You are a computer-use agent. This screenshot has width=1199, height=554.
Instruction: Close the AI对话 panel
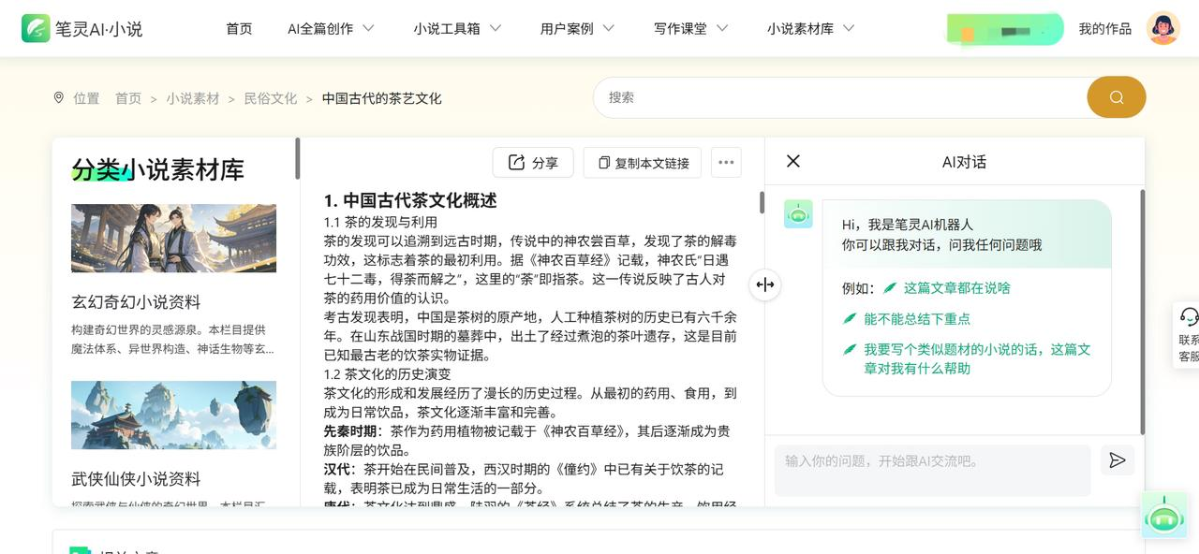pyautogui.click(x=793, y=161)
